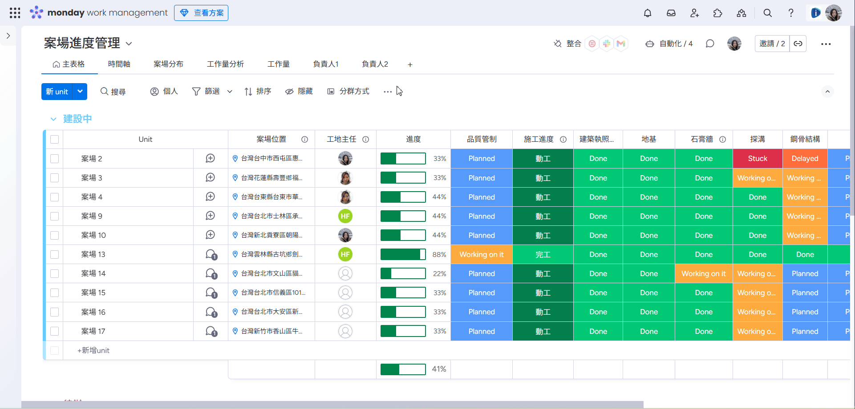Click the 新 unit button
This screenshot has width=855, height=409.
(x=57, y=92)
